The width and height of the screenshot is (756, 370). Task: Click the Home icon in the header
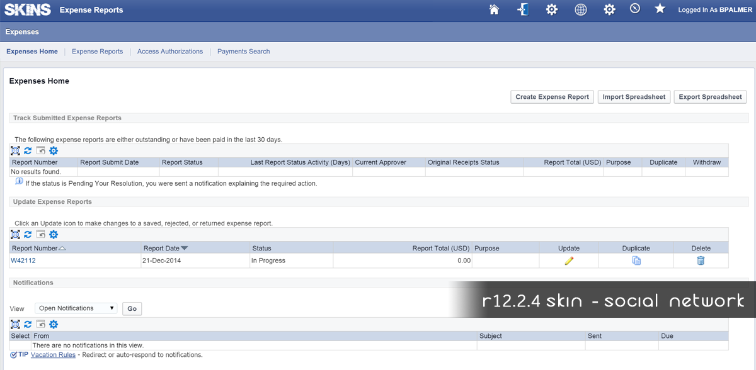pos(494,9)
